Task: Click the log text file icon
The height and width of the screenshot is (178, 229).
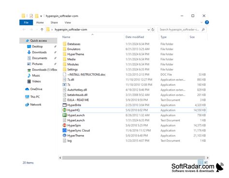Action: tap(64, 140)
